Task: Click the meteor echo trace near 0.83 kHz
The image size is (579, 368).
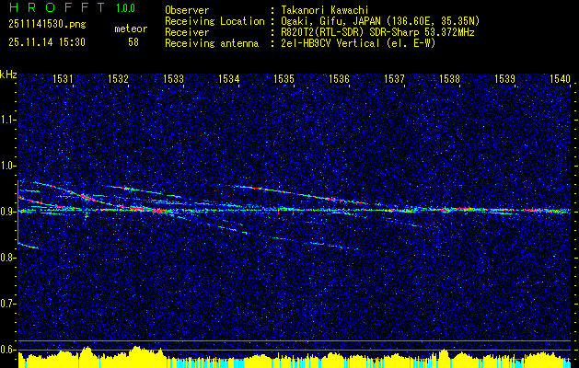Action: [28, 246]
